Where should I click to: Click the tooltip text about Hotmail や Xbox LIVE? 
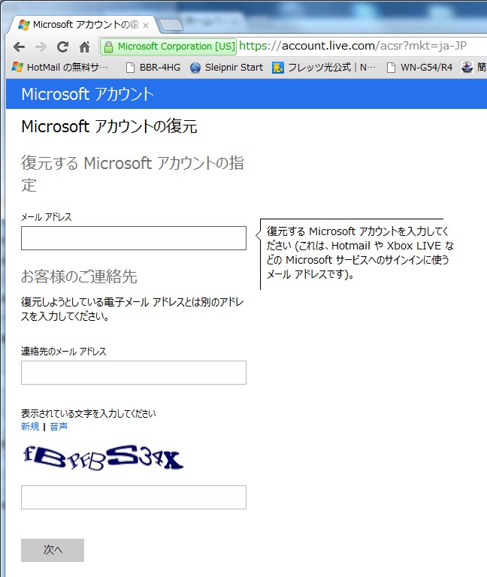[360, 252]
